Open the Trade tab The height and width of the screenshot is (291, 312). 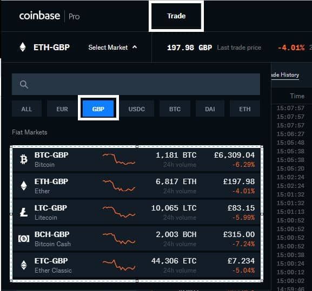click(x=176, y=16)
